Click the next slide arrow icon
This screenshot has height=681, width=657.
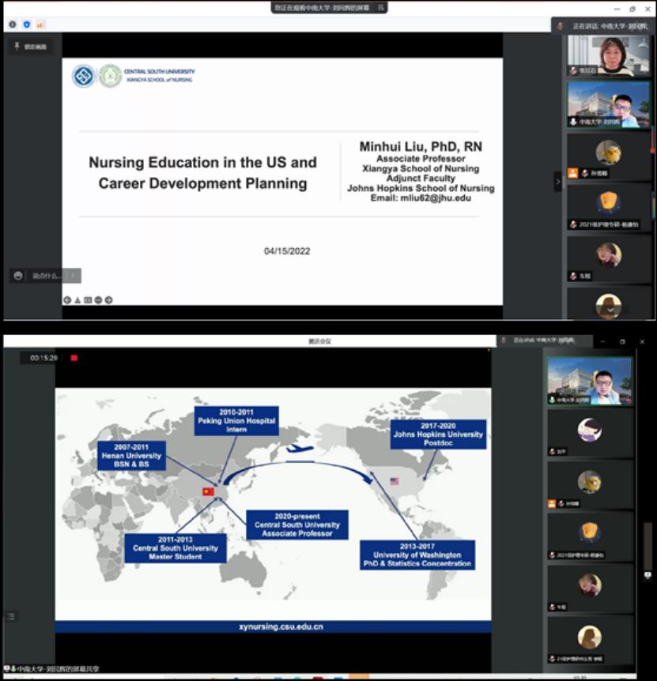[x=108, y=300]
